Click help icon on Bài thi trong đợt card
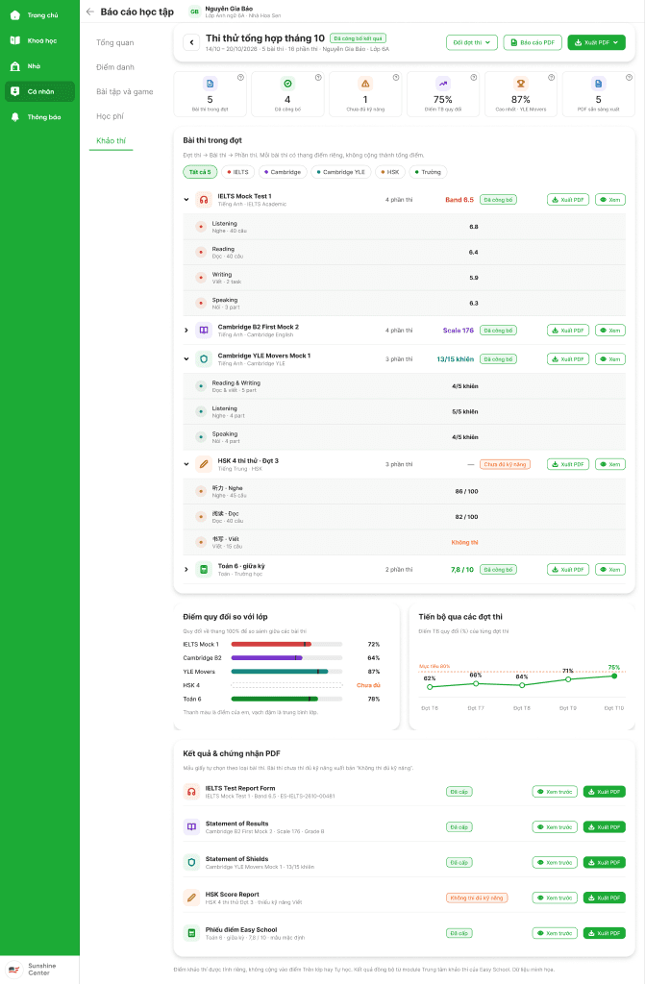 pos(240,77)
